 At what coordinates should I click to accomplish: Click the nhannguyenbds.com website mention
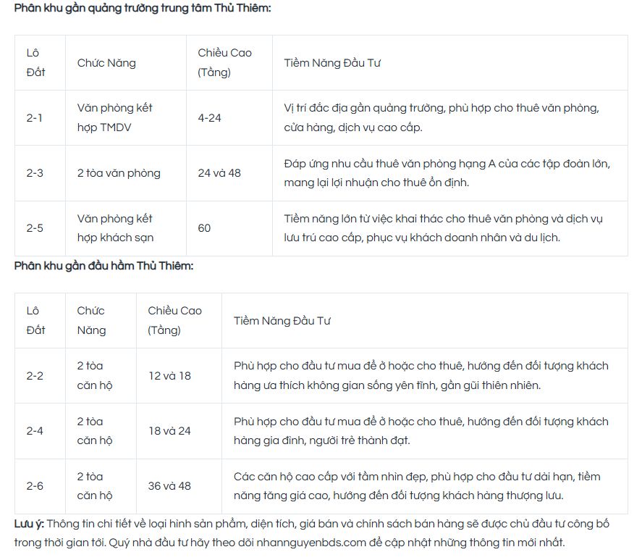pyautogui.click(x=311, y=543)
